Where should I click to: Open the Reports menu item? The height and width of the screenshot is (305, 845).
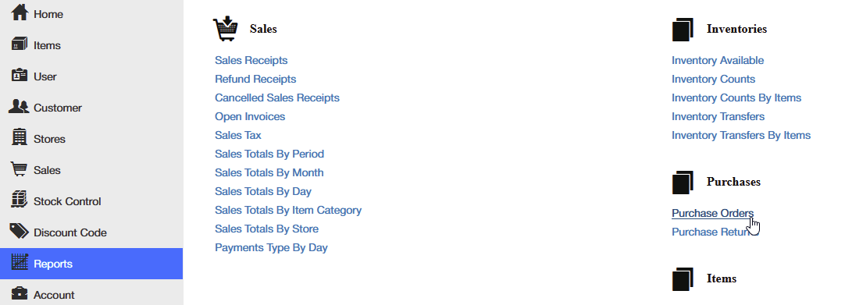tap(91, 264)
